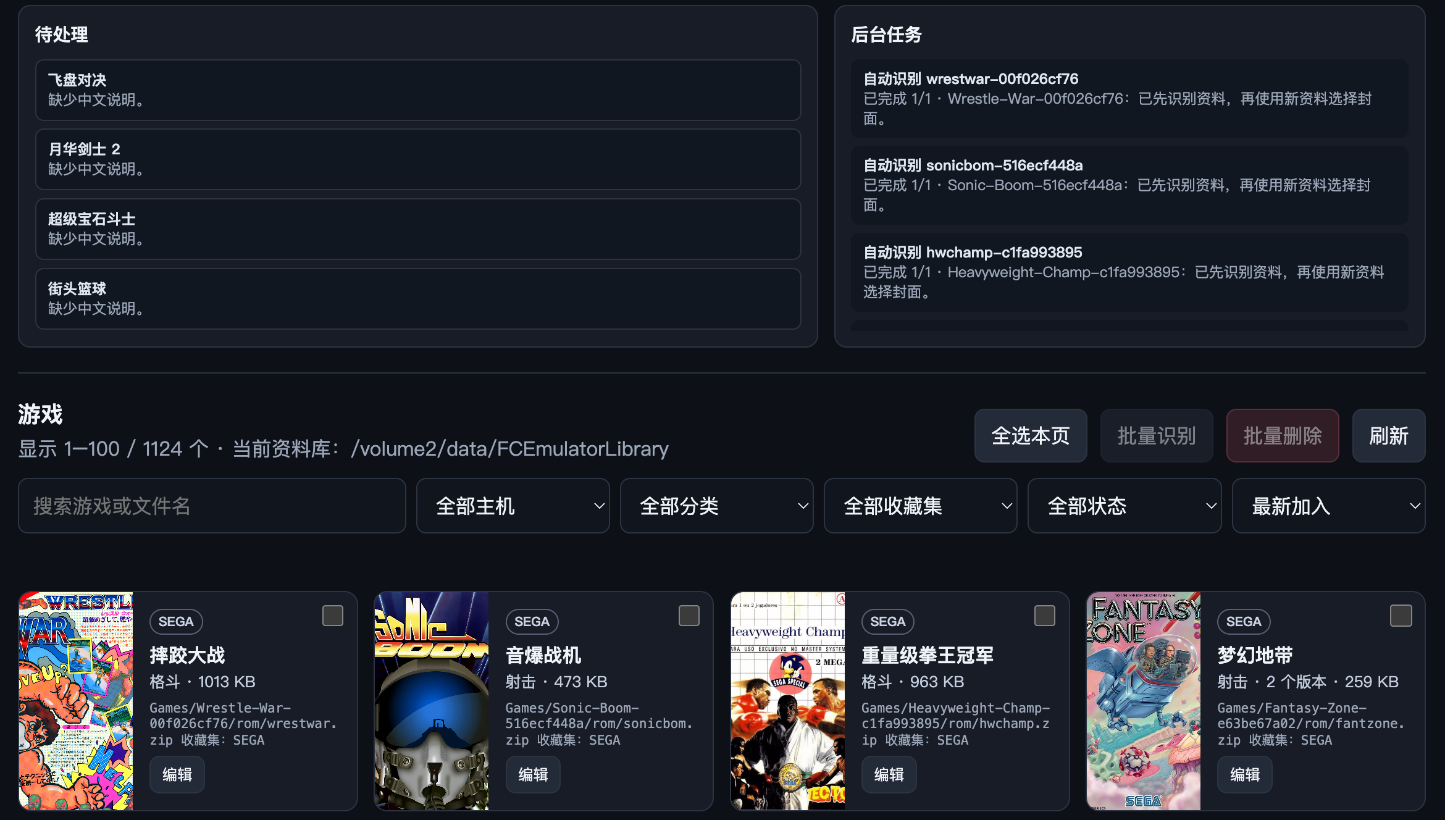Select pending item 超级宝石斗士

[418, 229]
